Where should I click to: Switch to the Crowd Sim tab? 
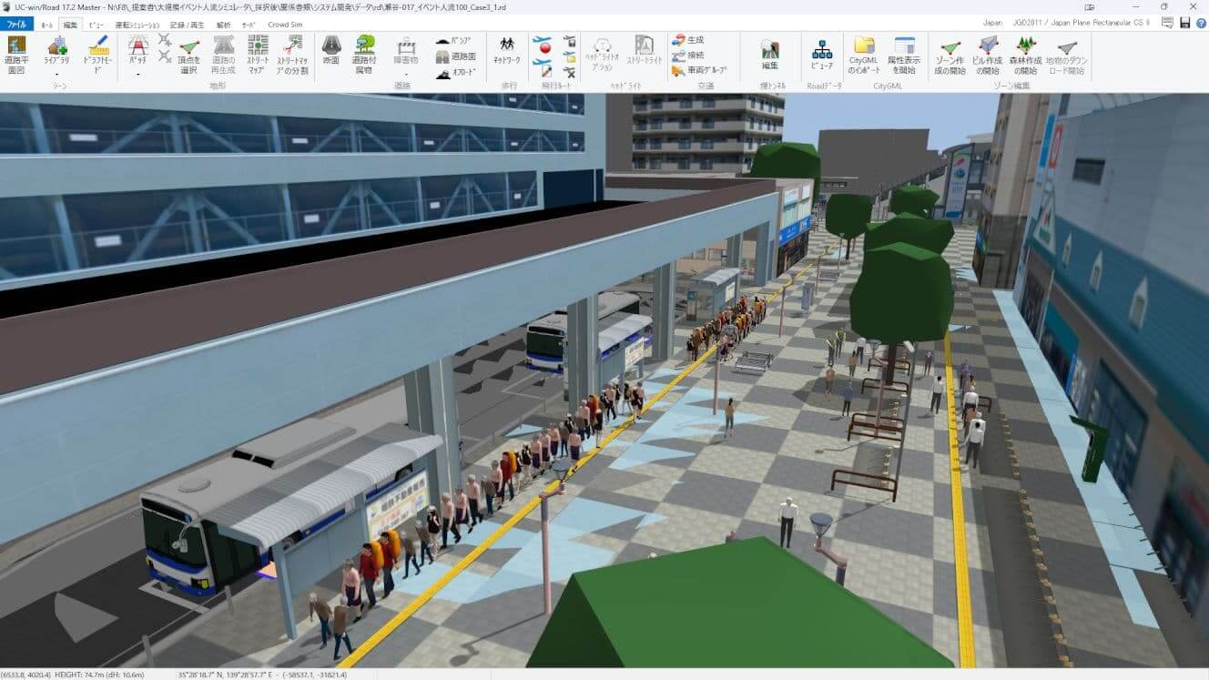coord(285,25)
